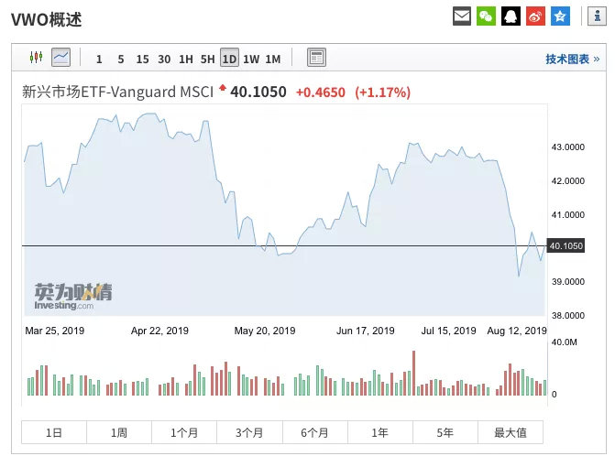Open the info icon at top right
Image resolution: width=615 pixels, height=456 pixels.
pos(593,16)
